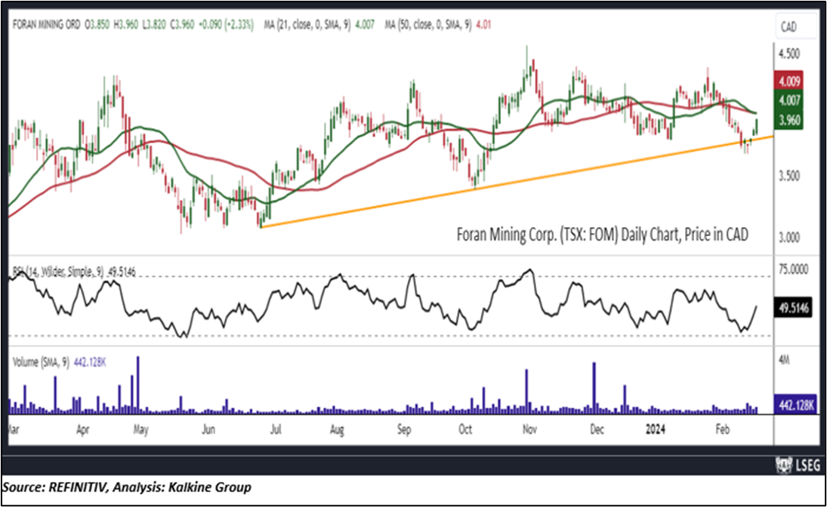Select the MA 21 indicator legend text
The height and width of the screenshot is (507, 827).
(x=319, y=24)
